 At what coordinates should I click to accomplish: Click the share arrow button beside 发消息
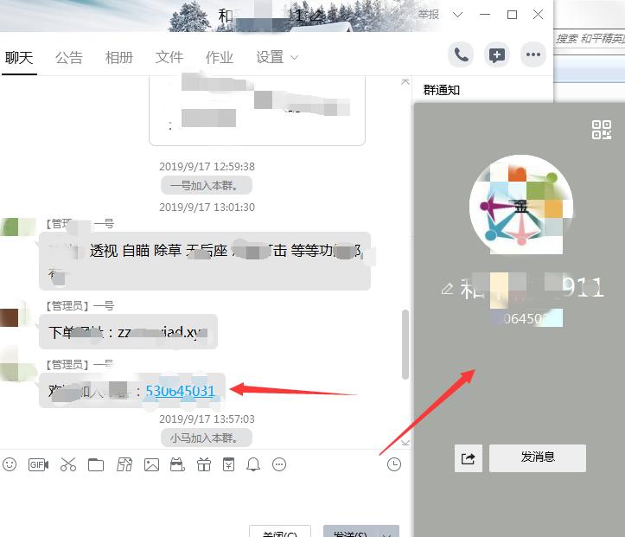(x=469, y=458)
